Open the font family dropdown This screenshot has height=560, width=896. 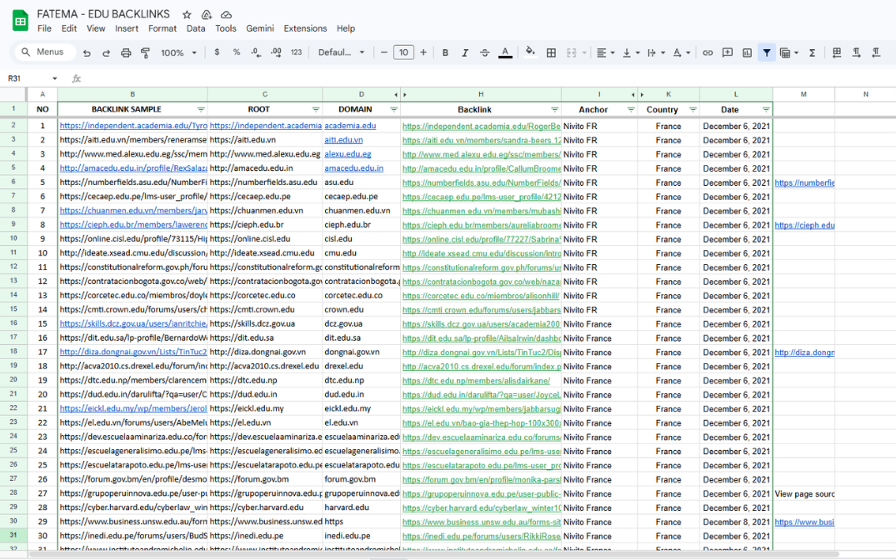coord(341,52)
